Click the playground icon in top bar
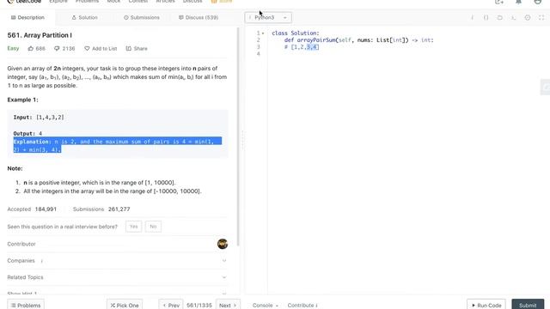The width and height of the screenshot is (550, 309). point(499,2)
